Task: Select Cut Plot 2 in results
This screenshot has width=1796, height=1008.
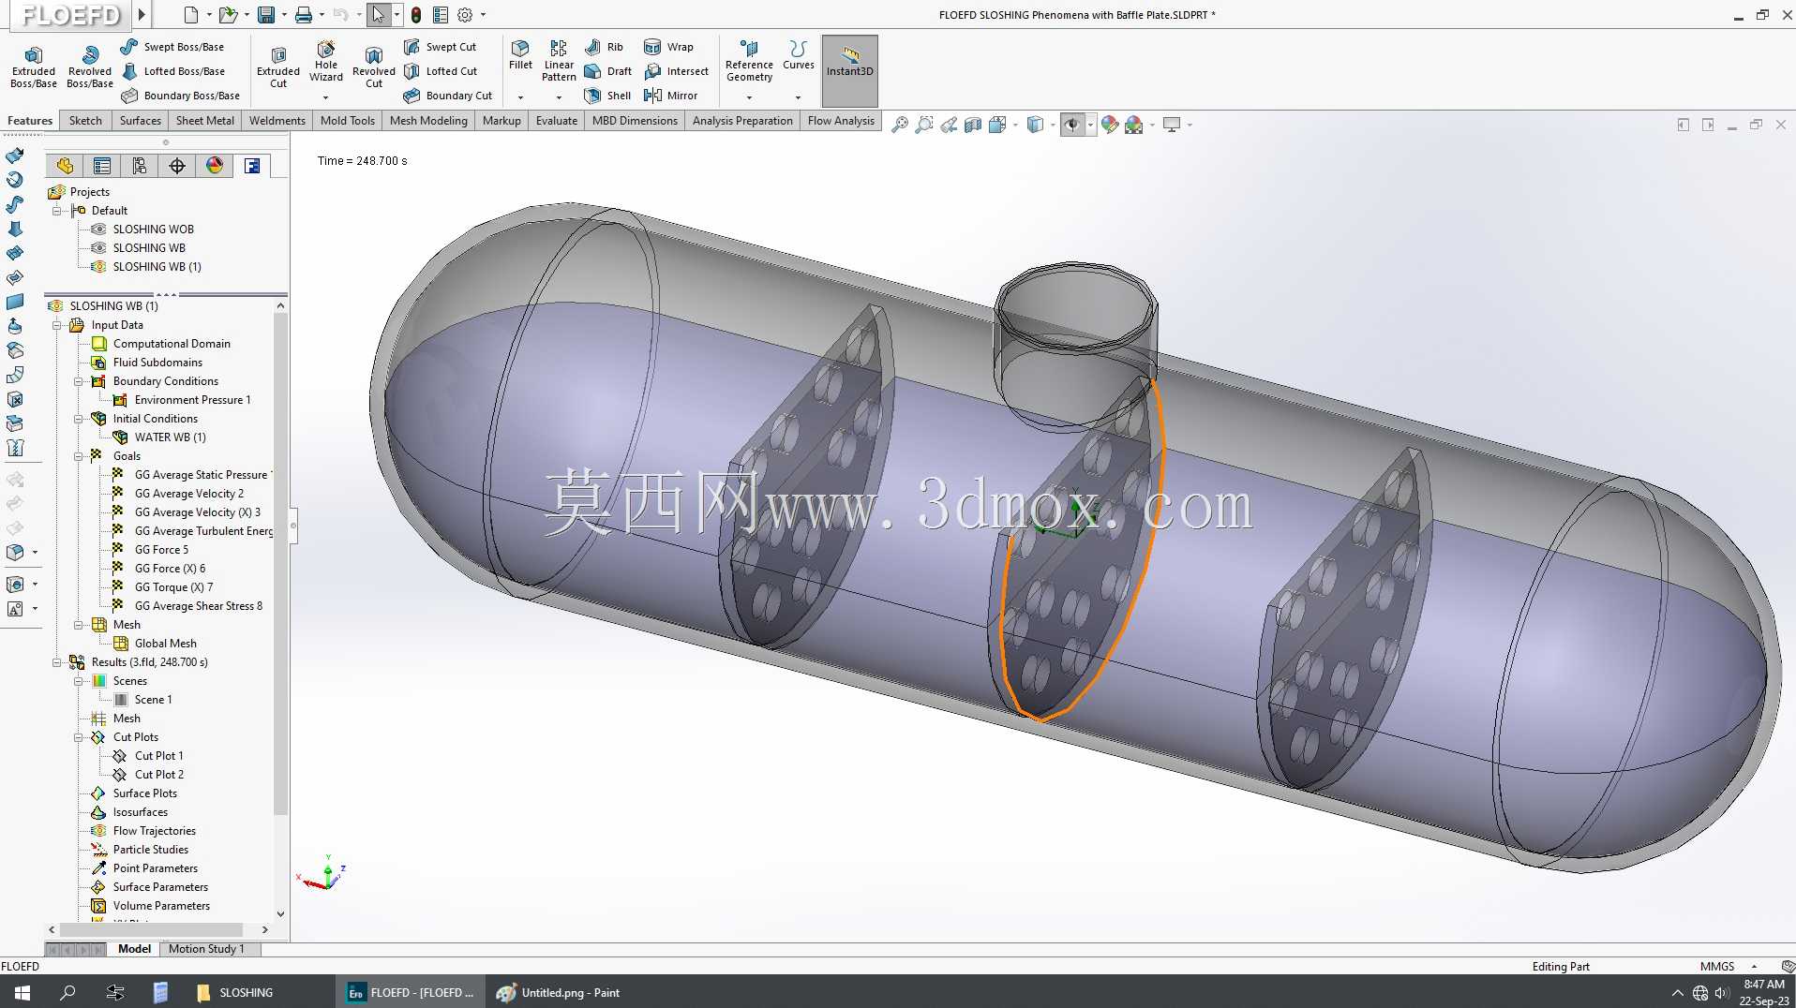Action: tap(158, 775)
